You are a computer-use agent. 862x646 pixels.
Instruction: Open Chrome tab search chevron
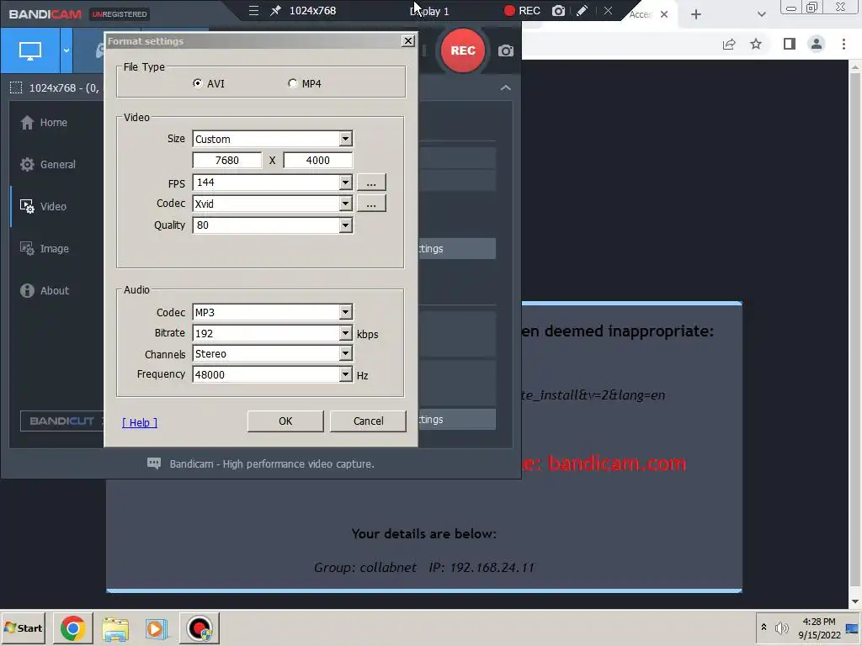click(x=761, y=14)
